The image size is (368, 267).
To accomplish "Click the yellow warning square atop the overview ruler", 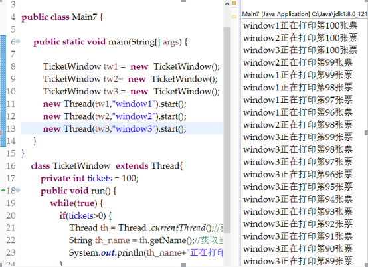I will [234, 3].
